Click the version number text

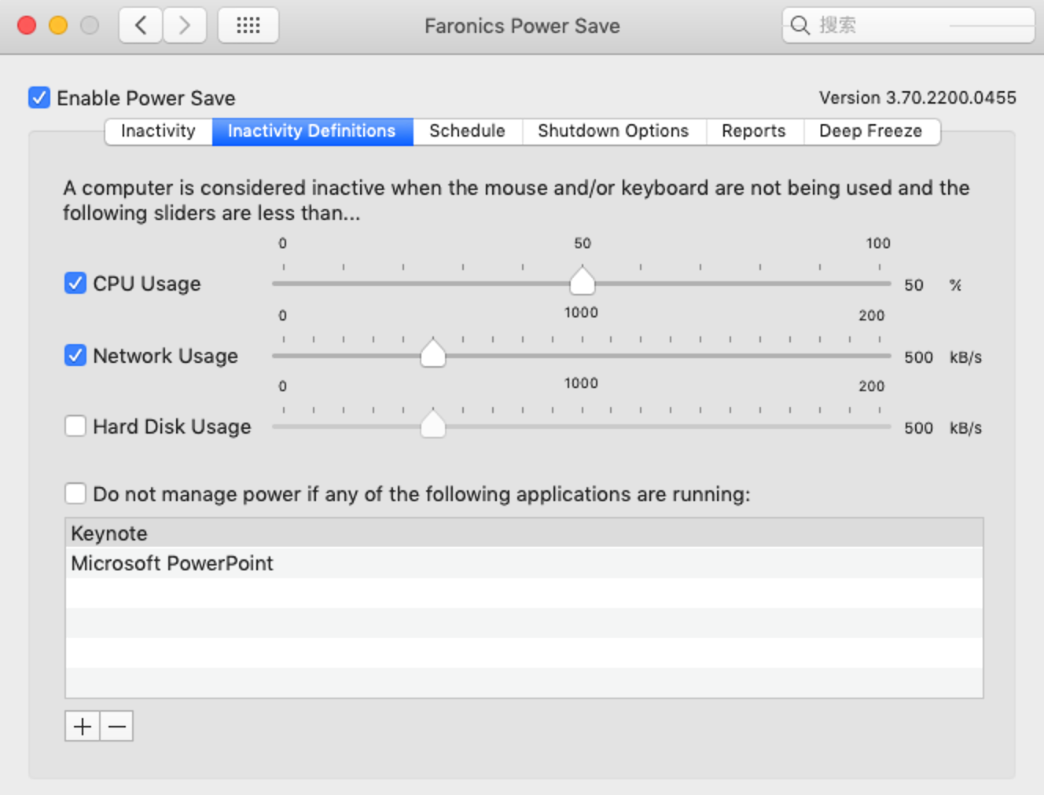pos(917,97)
